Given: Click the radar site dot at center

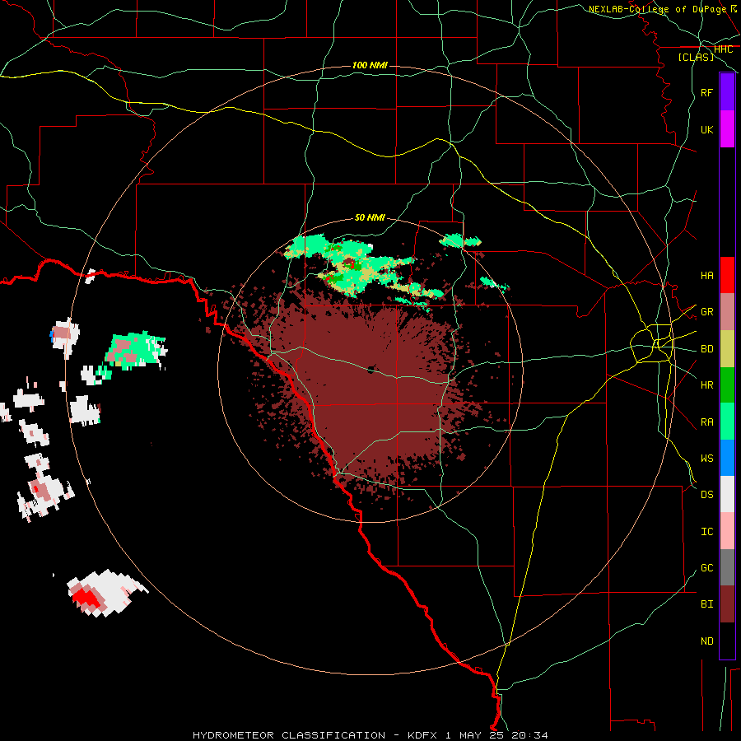Looking at the screenshot, I should pos(370,370).
